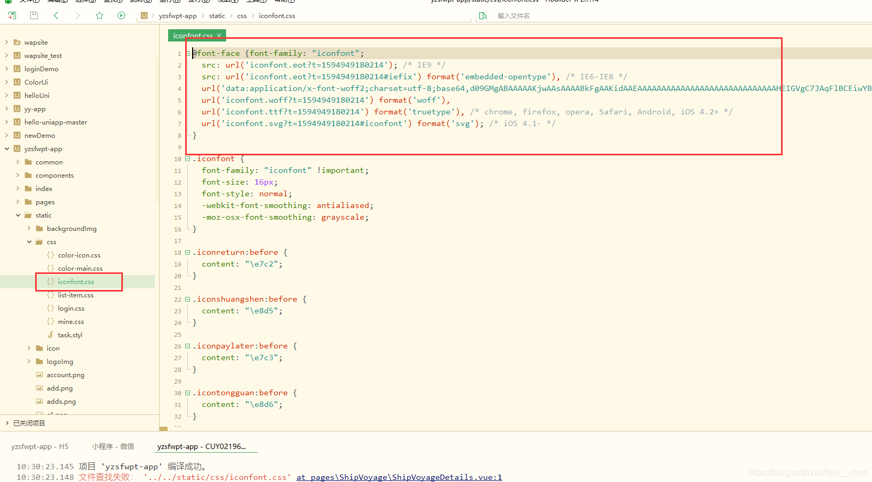
Task: Select the yzsfwpt-app - CUY02196 console tab
Action: [202, 446]
